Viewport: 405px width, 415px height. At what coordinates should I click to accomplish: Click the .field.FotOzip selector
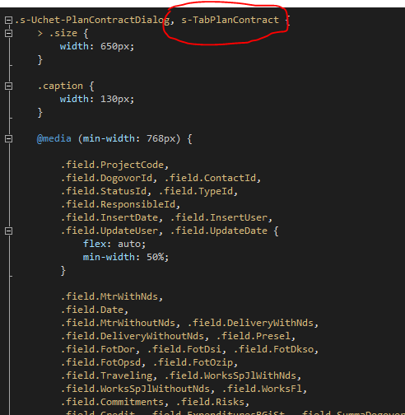(193, 362)
